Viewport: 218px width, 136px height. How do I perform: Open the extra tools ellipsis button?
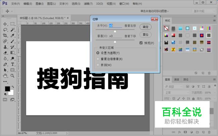[x=5, y=82]
